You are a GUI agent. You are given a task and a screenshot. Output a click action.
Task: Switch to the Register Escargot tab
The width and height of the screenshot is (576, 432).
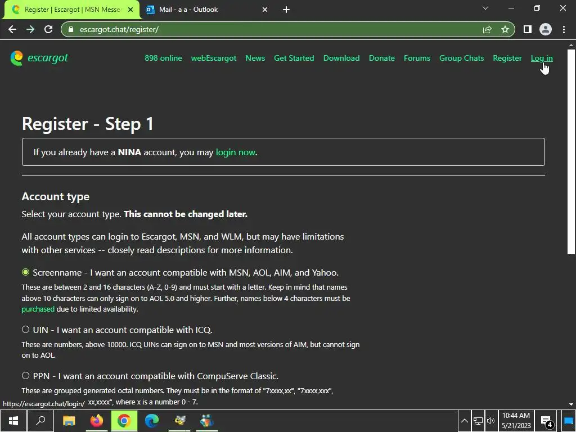coord(71,10)
